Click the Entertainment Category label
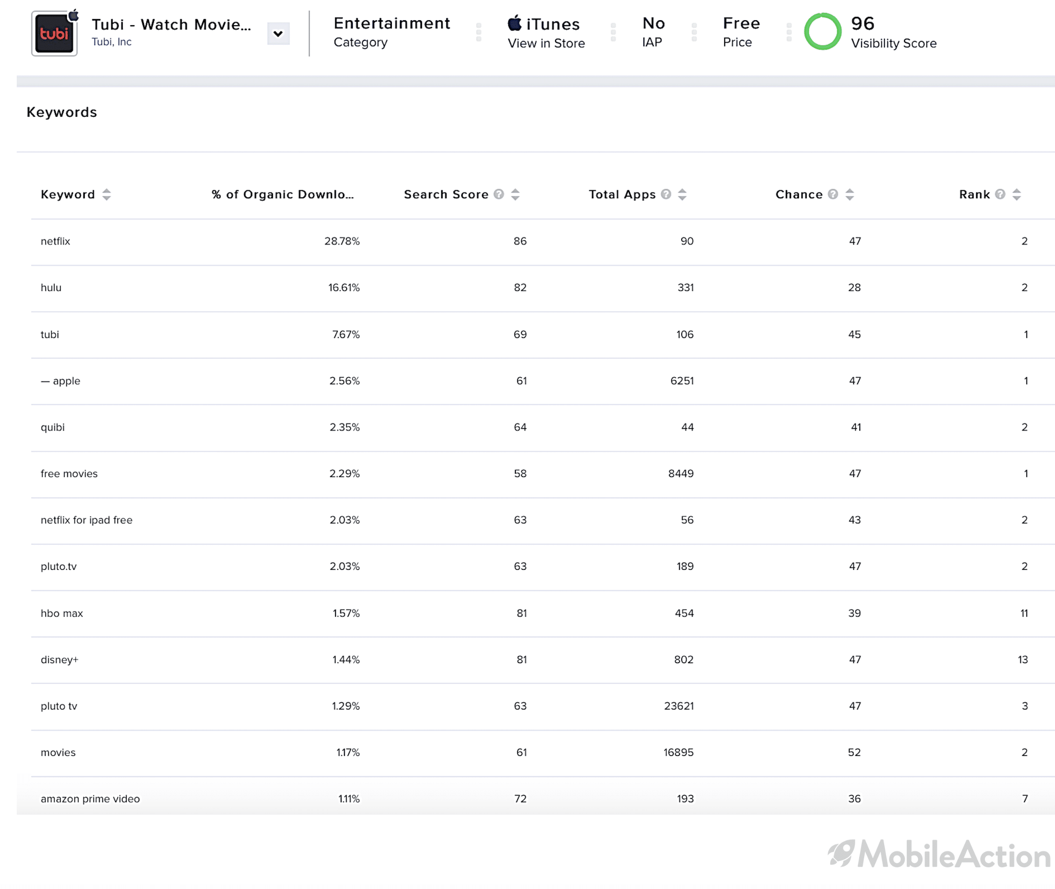Image resolution: width=1055 pixels, height=889 pixels. (x=392, y=32)
